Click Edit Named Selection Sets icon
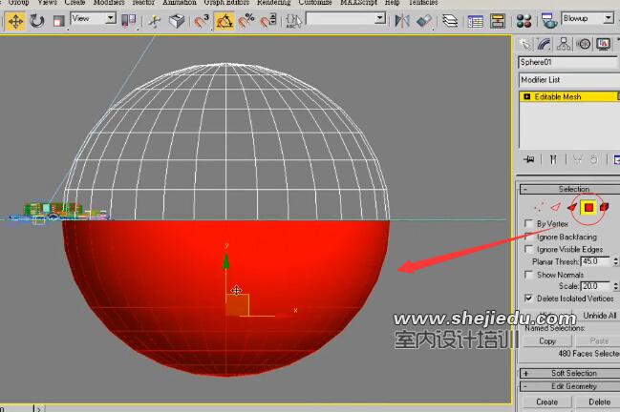The image size is (620, 412). 293,21
